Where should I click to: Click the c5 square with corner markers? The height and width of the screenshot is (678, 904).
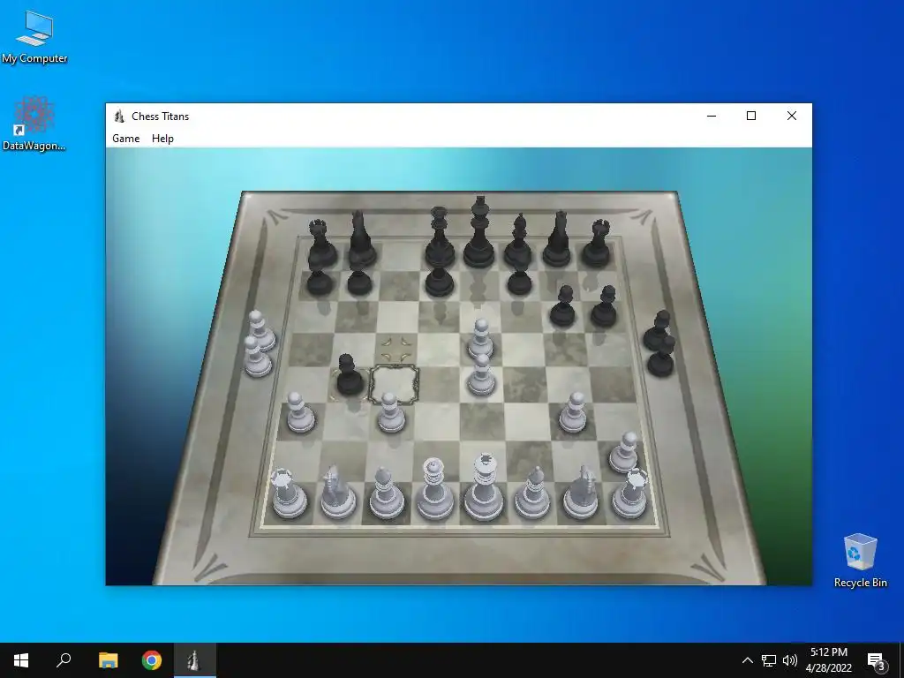click(396, 350)
